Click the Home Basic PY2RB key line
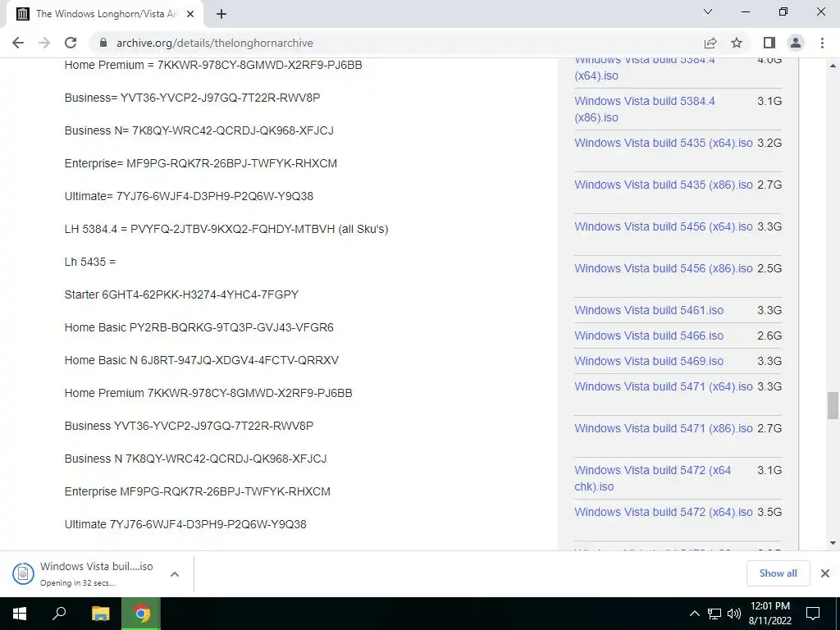 click(x=199, y=327)
